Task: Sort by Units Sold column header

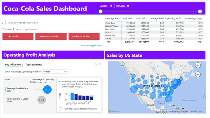Action: [x=141, y=18]
